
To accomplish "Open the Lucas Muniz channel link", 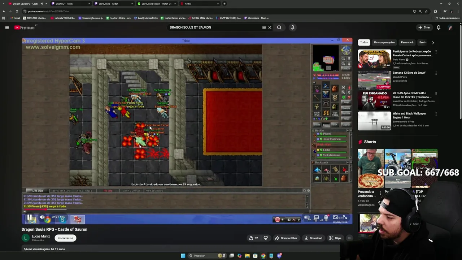I will (x=41, y=236).
